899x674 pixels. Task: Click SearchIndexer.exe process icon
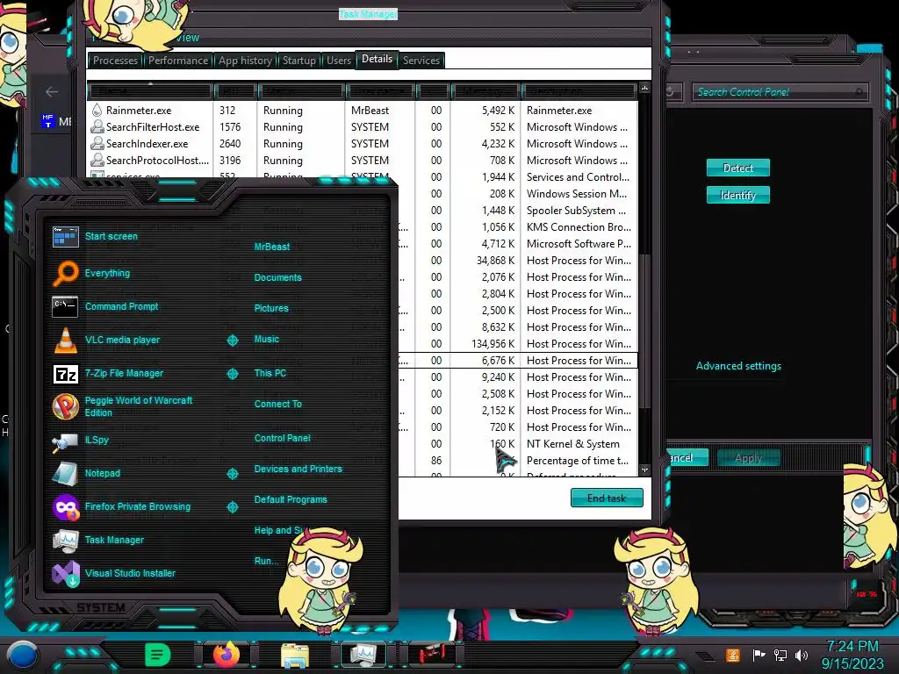(97, 143)
